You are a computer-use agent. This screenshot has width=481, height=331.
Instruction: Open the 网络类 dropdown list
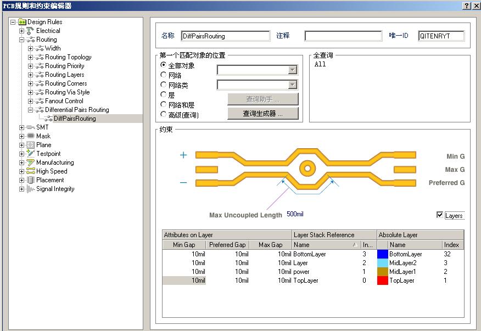293,85
